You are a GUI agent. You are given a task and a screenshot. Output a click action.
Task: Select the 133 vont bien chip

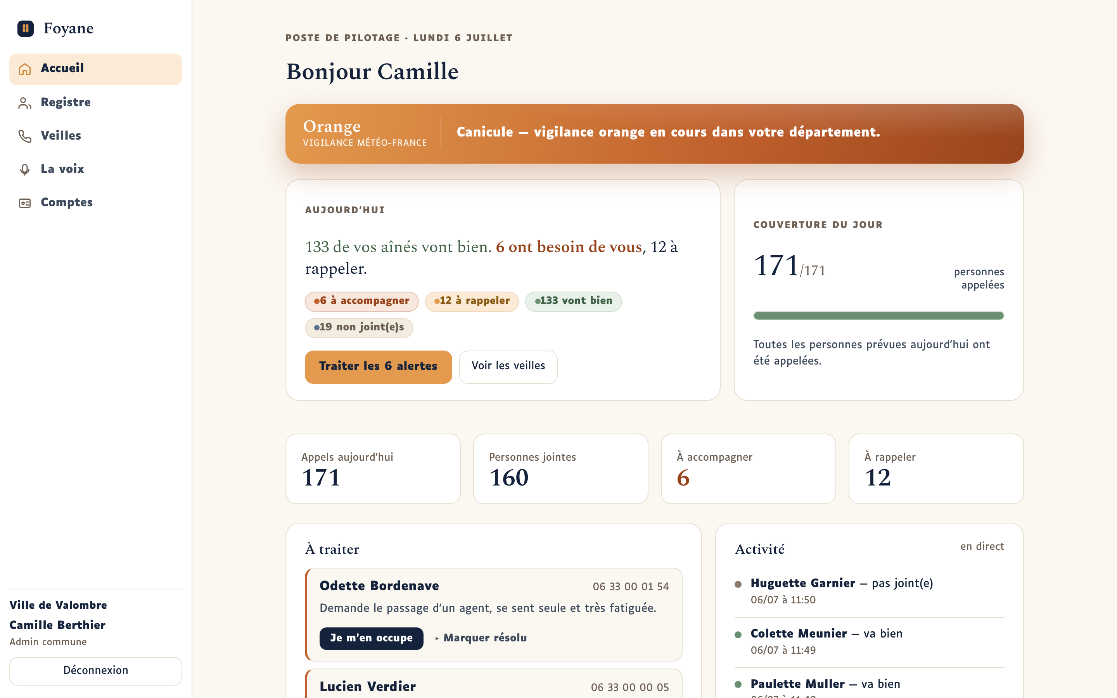[573, 301]
